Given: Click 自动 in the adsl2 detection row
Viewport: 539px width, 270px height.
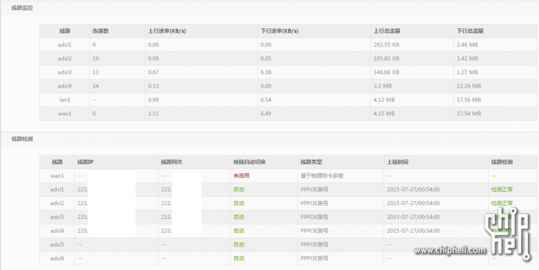Looking at the screenshot, I should [239, 203].
